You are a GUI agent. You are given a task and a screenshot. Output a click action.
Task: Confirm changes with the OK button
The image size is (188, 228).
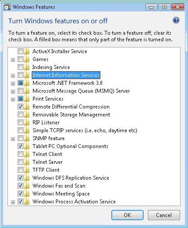coord(127,215)
